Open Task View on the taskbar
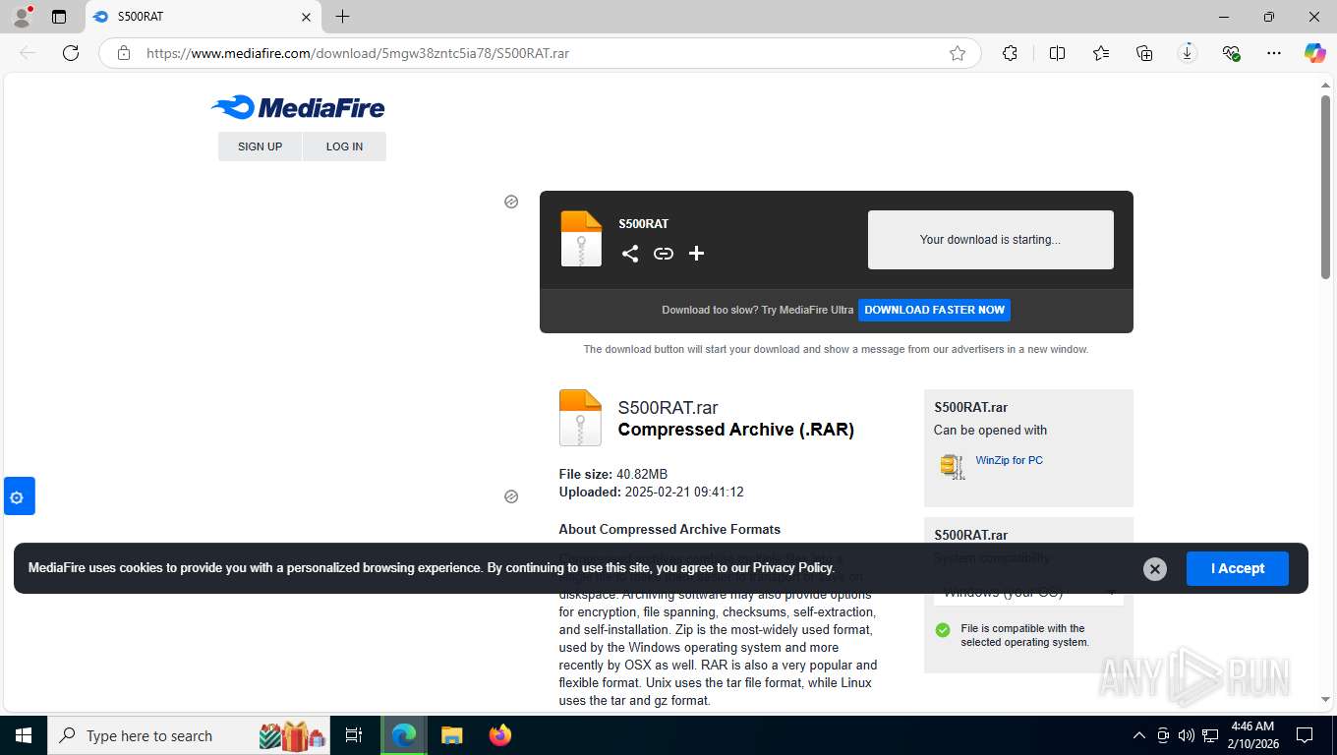The image size is (1337, 755). click(x=354, y=735)
